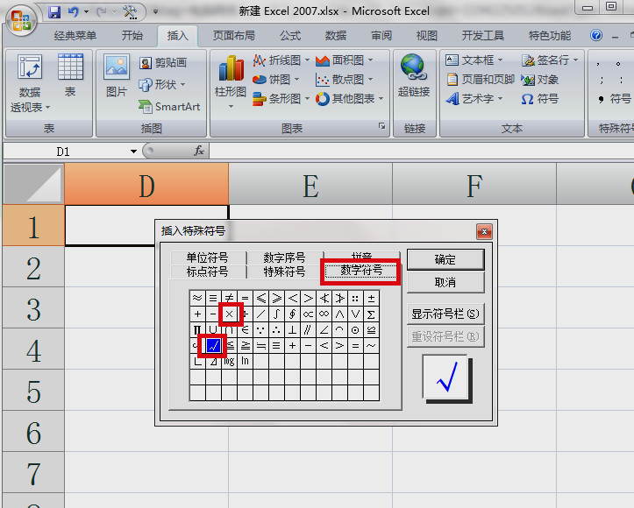Screen dimensions: 634x508
Task: Click the Select All corner button
Action: (33, 184)
